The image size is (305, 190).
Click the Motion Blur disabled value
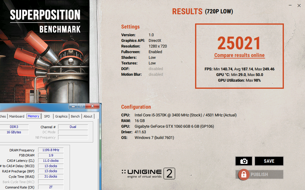(156, 74)
